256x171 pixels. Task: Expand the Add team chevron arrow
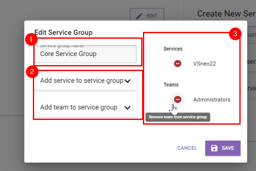point(128,108)
